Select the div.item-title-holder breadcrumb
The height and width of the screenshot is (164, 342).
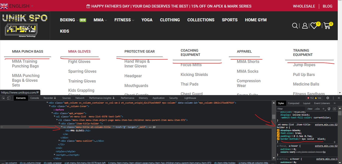(x=225, y=163)
